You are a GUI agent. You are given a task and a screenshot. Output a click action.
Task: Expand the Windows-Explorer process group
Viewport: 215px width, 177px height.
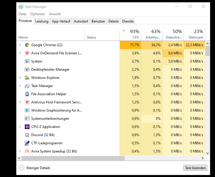coord(20,78)
